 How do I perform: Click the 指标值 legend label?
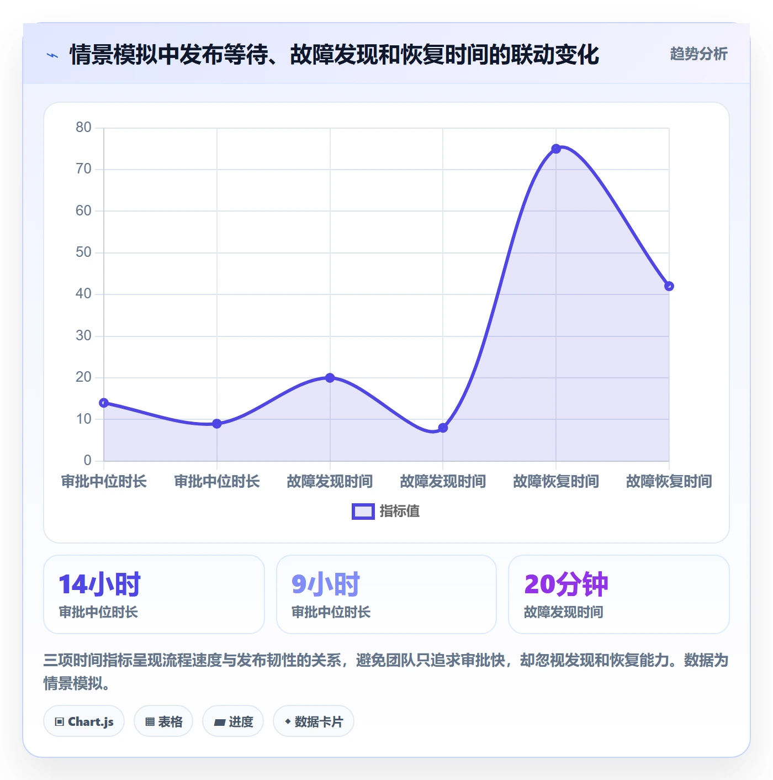point(400,512)
